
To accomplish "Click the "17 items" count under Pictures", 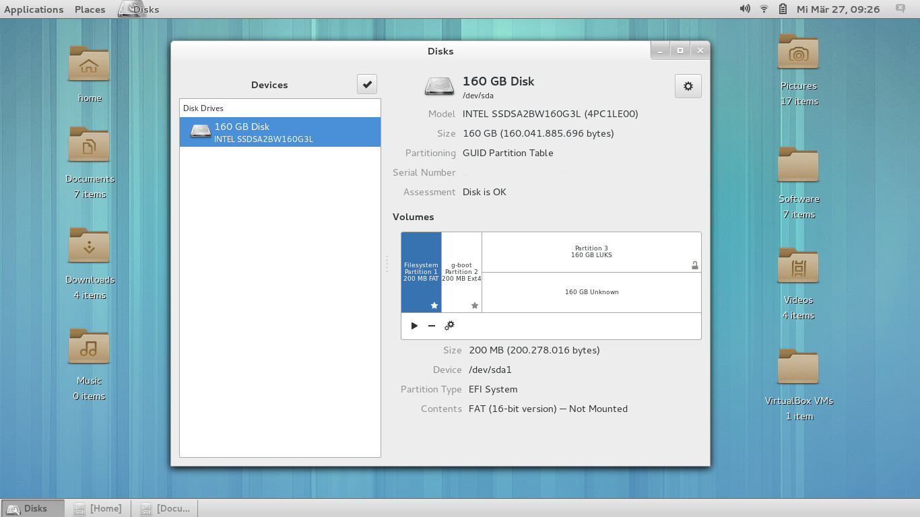I will (799, 102).
